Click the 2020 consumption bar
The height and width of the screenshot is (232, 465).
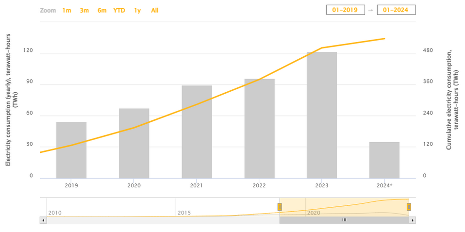coord(134,143)
